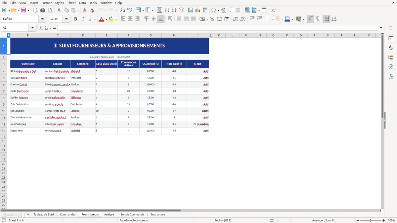The height and width of the screenshot is (223, 397).
Task: Open the font color dropdown
Action: point(106,19)
